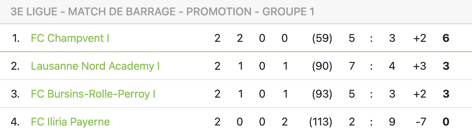Click rank number 4. in the standings
Screen dimensions: 472x134
coord(15,122)
